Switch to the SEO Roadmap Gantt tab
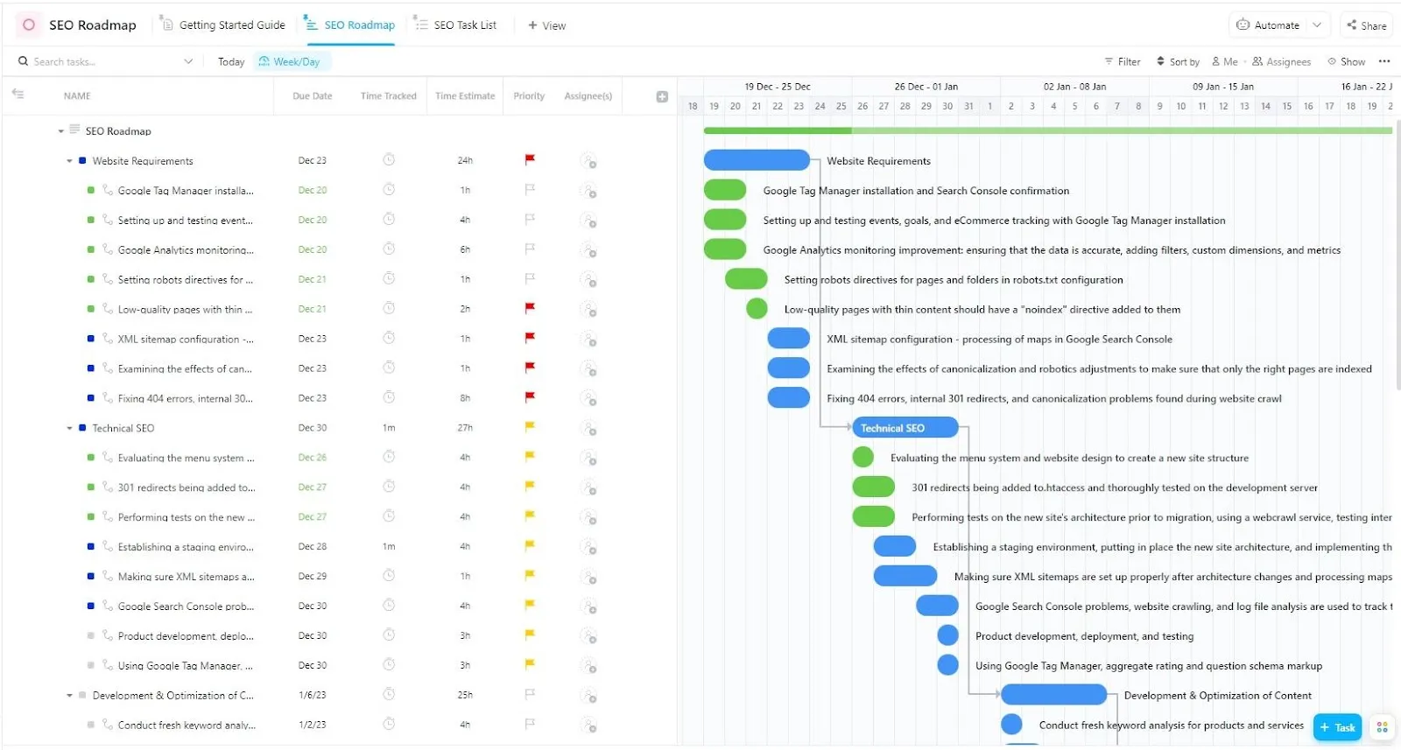The image size is (1401, 750). click(x=350, y=25)
